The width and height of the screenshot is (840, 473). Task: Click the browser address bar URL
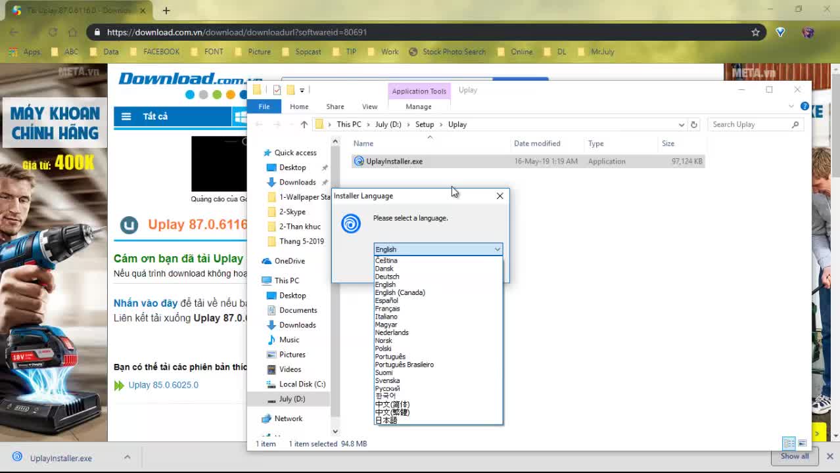[x=237, y=32]
